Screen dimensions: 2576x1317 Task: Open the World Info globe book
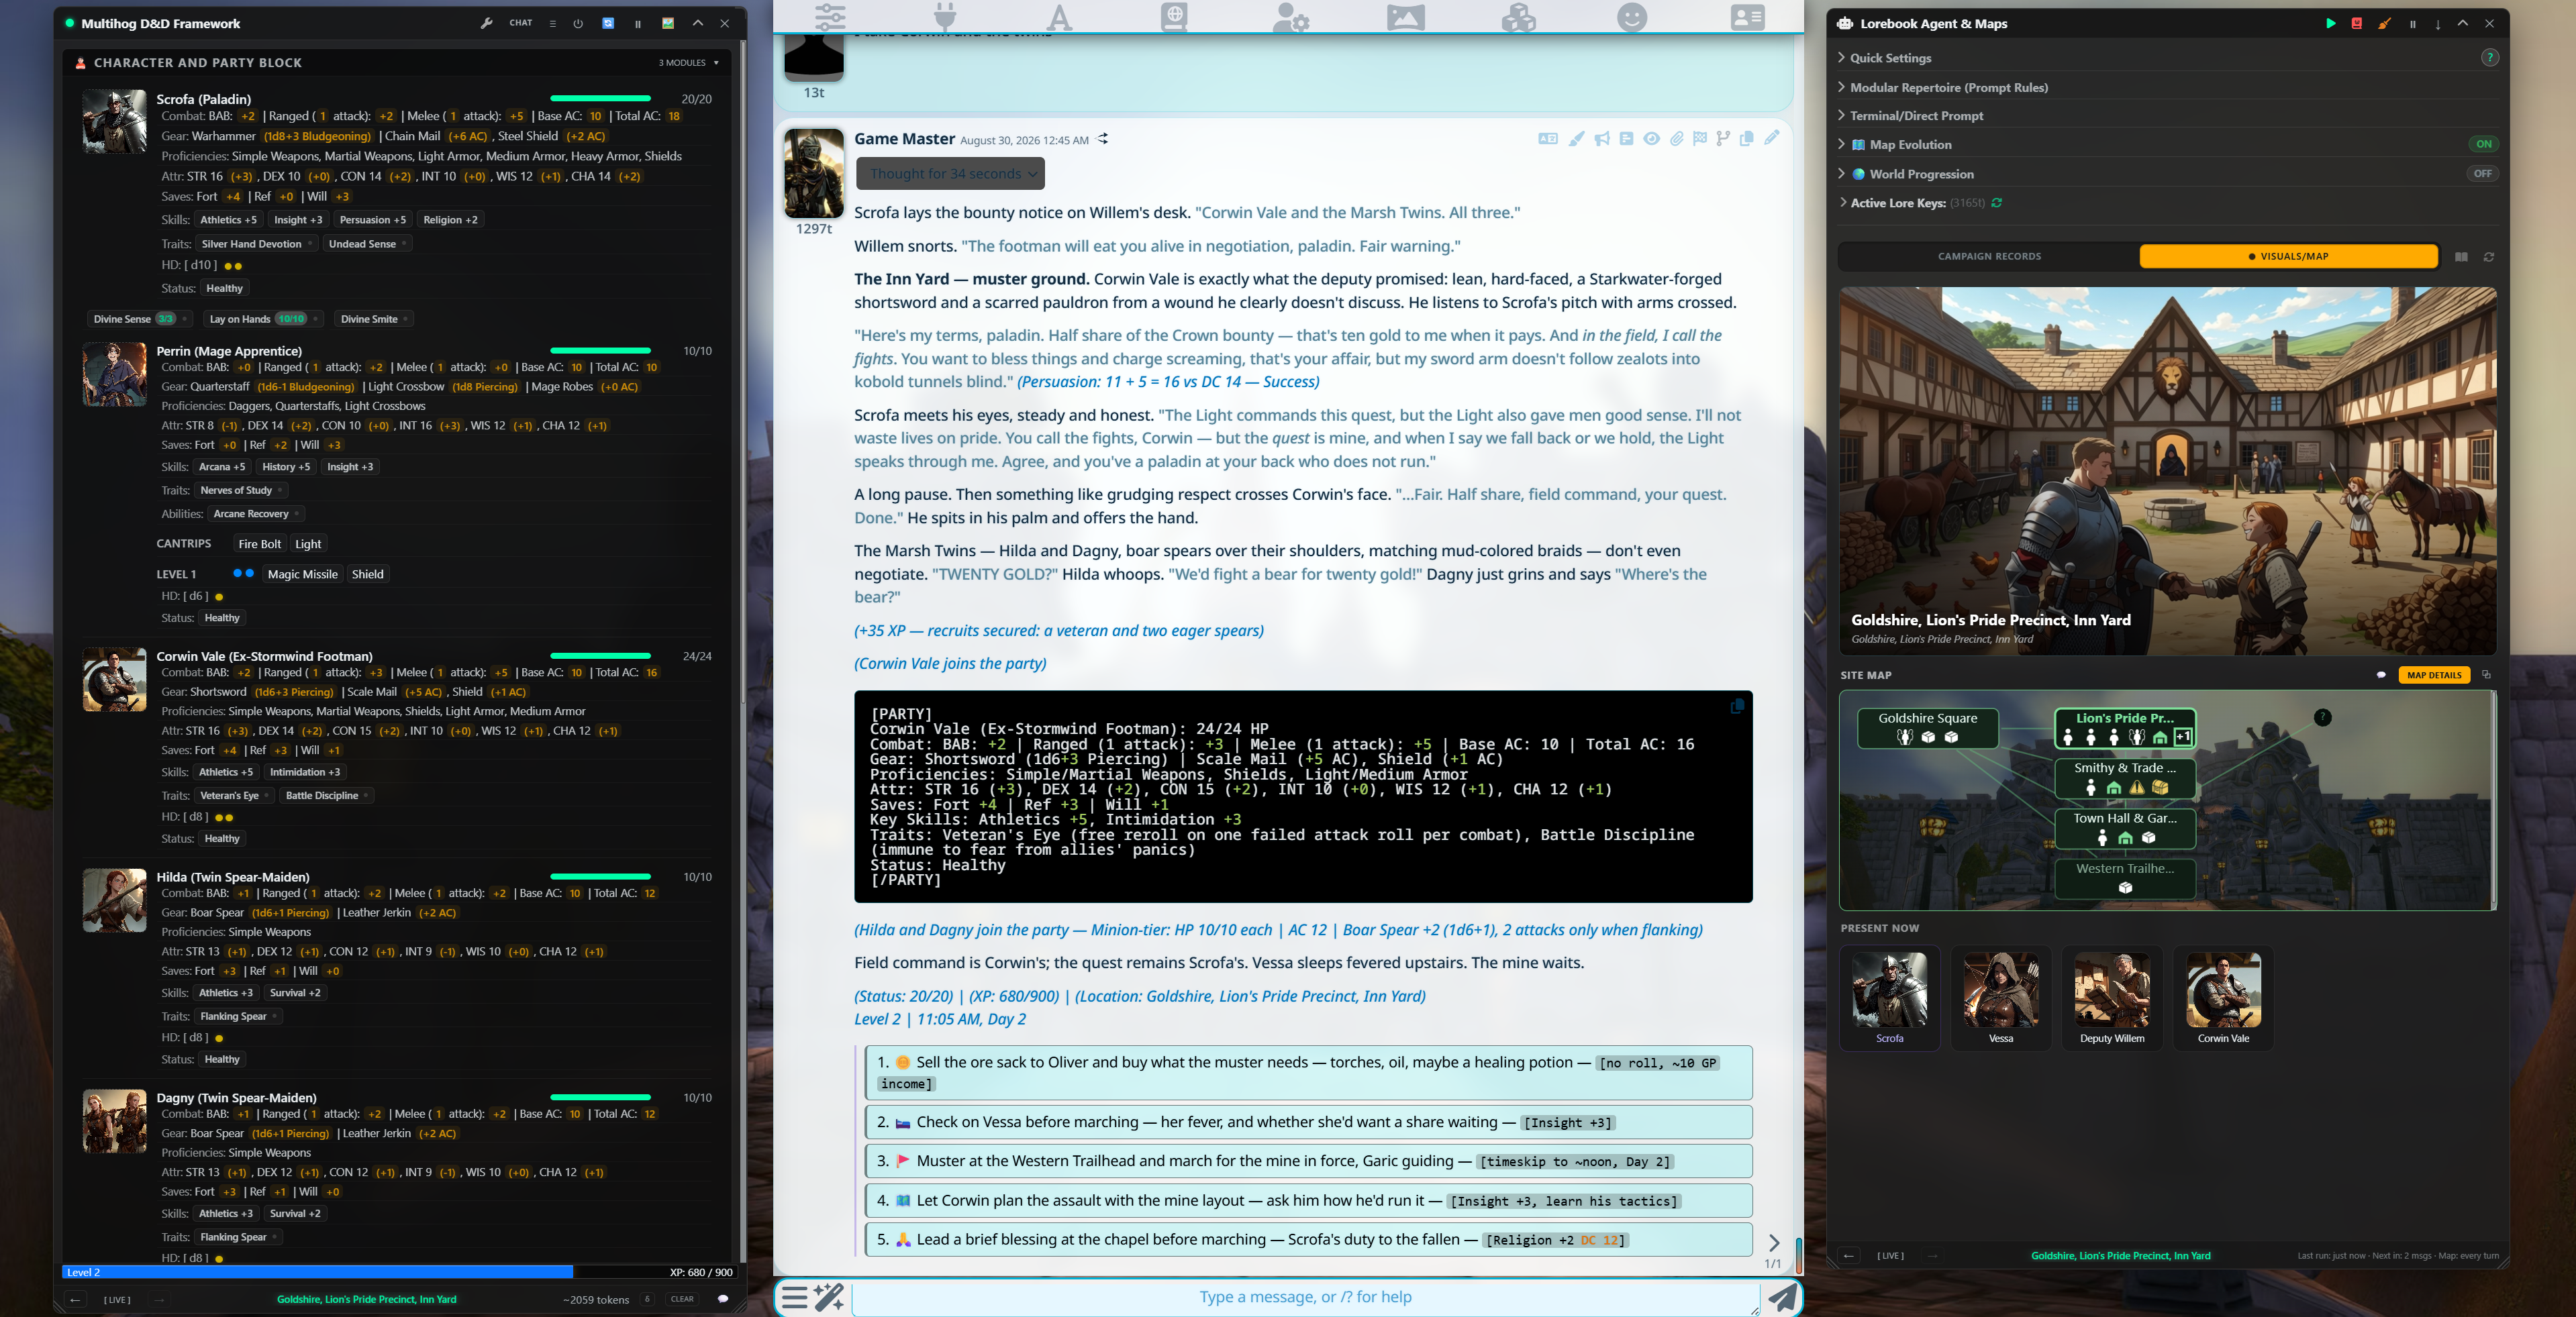1174,17
